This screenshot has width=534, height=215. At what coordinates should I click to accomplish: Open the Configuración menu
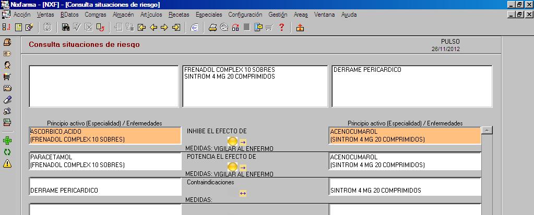(245, 15)
